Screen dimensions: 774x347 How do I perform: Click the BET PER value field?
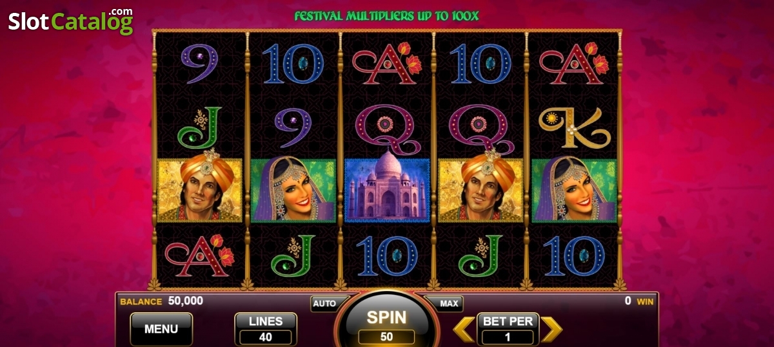tap(508, 337)
